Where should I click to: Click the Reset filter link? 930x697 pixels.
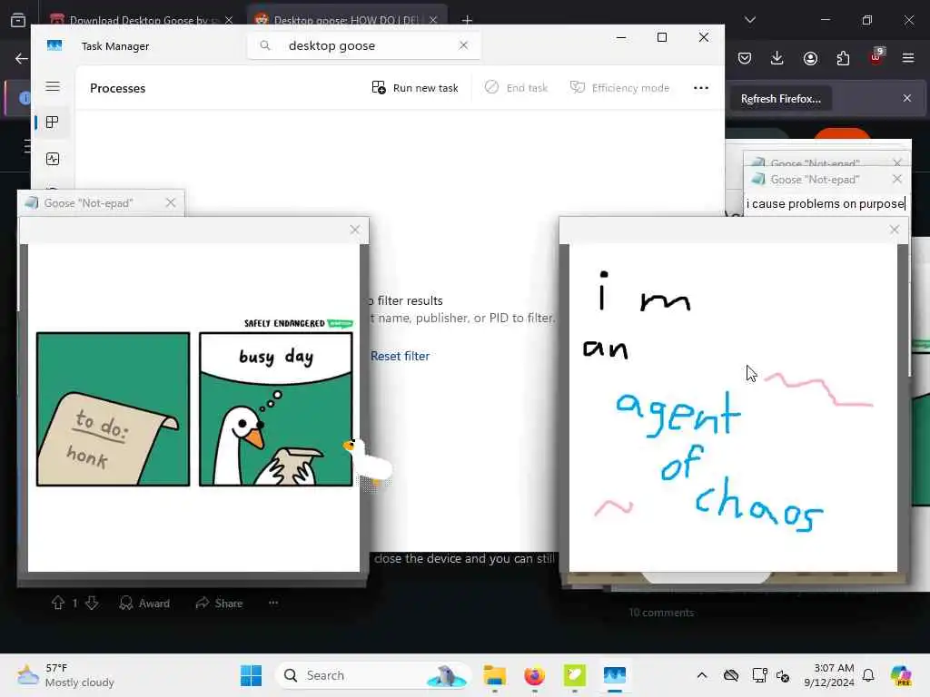click(x=400, y=356)
